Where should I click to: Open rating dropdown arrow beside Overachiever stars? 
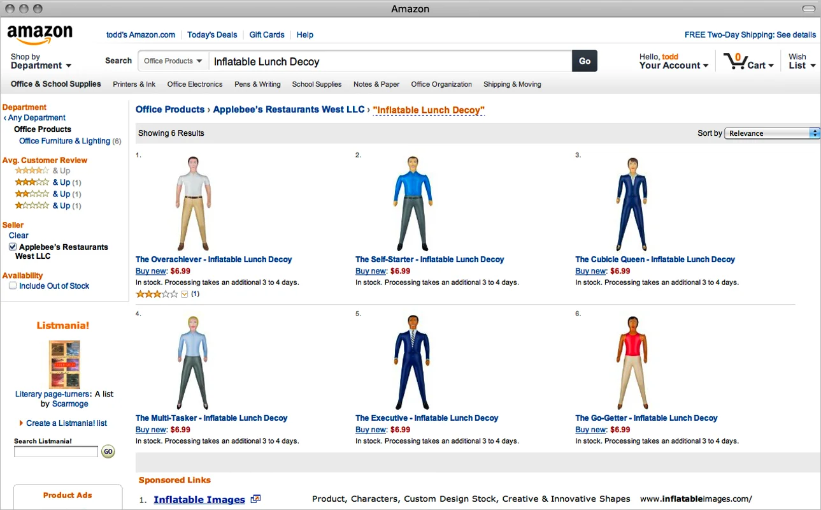(x=185, y=294)
